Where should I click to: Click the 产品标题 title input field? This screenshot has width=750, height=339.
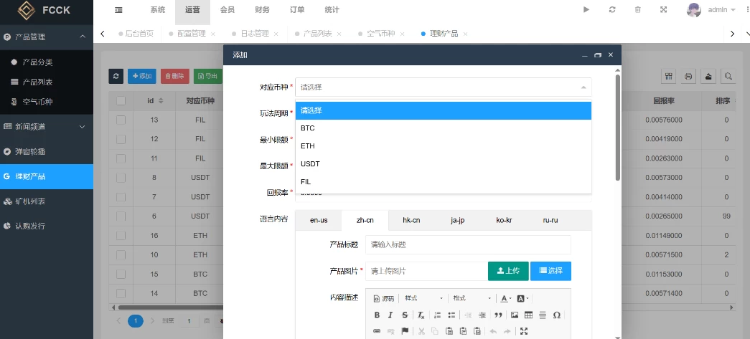468,245
